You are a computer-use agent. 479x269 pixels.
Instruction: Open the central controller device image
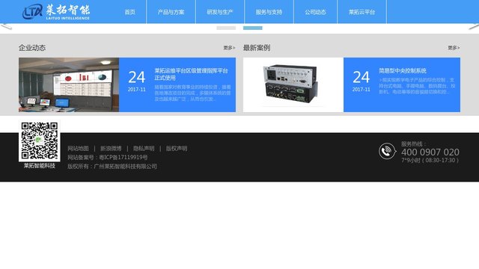[x=293, y=84]
